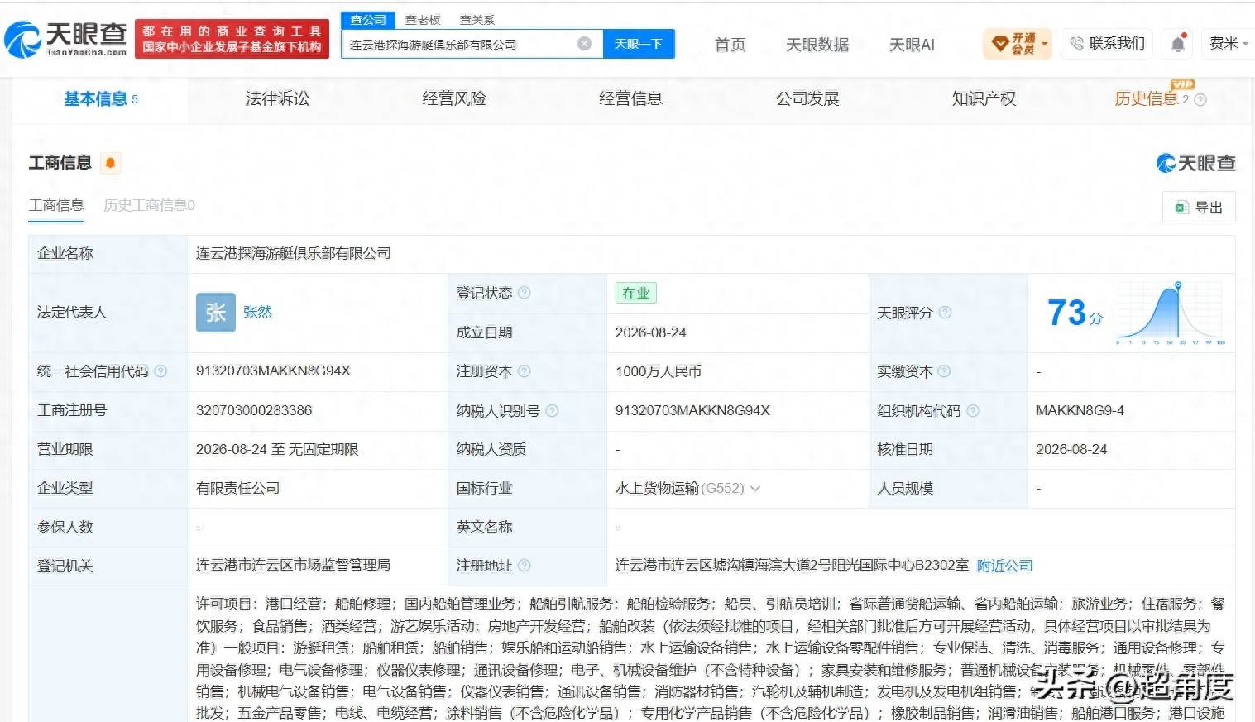Click the red slogan banner next to the logo
This screenshot has height=722, width=1255.
pos(232,39)
